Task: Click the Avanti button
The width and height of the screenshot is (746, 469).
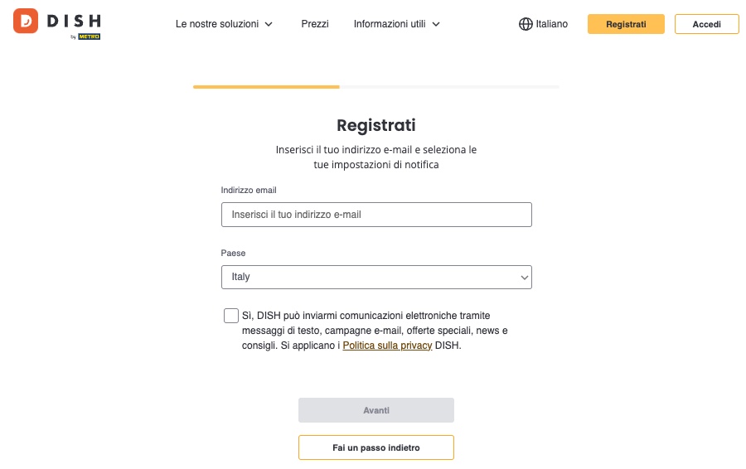Action: click(x=376, y=410)
